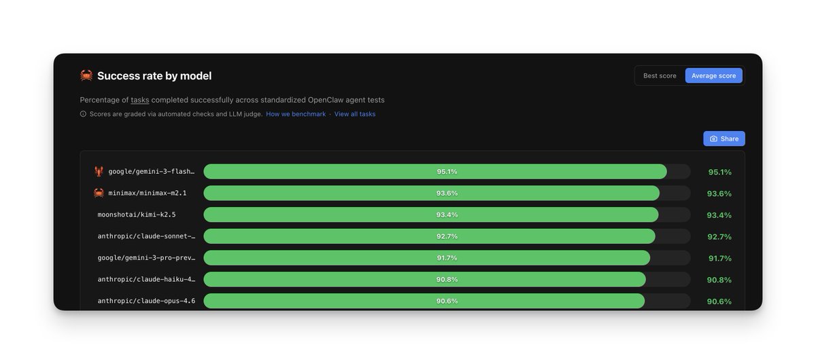Select the minimax/minimax-m2.1 model name
This screenshot has width=816, height=364.
tap(148, 193)
